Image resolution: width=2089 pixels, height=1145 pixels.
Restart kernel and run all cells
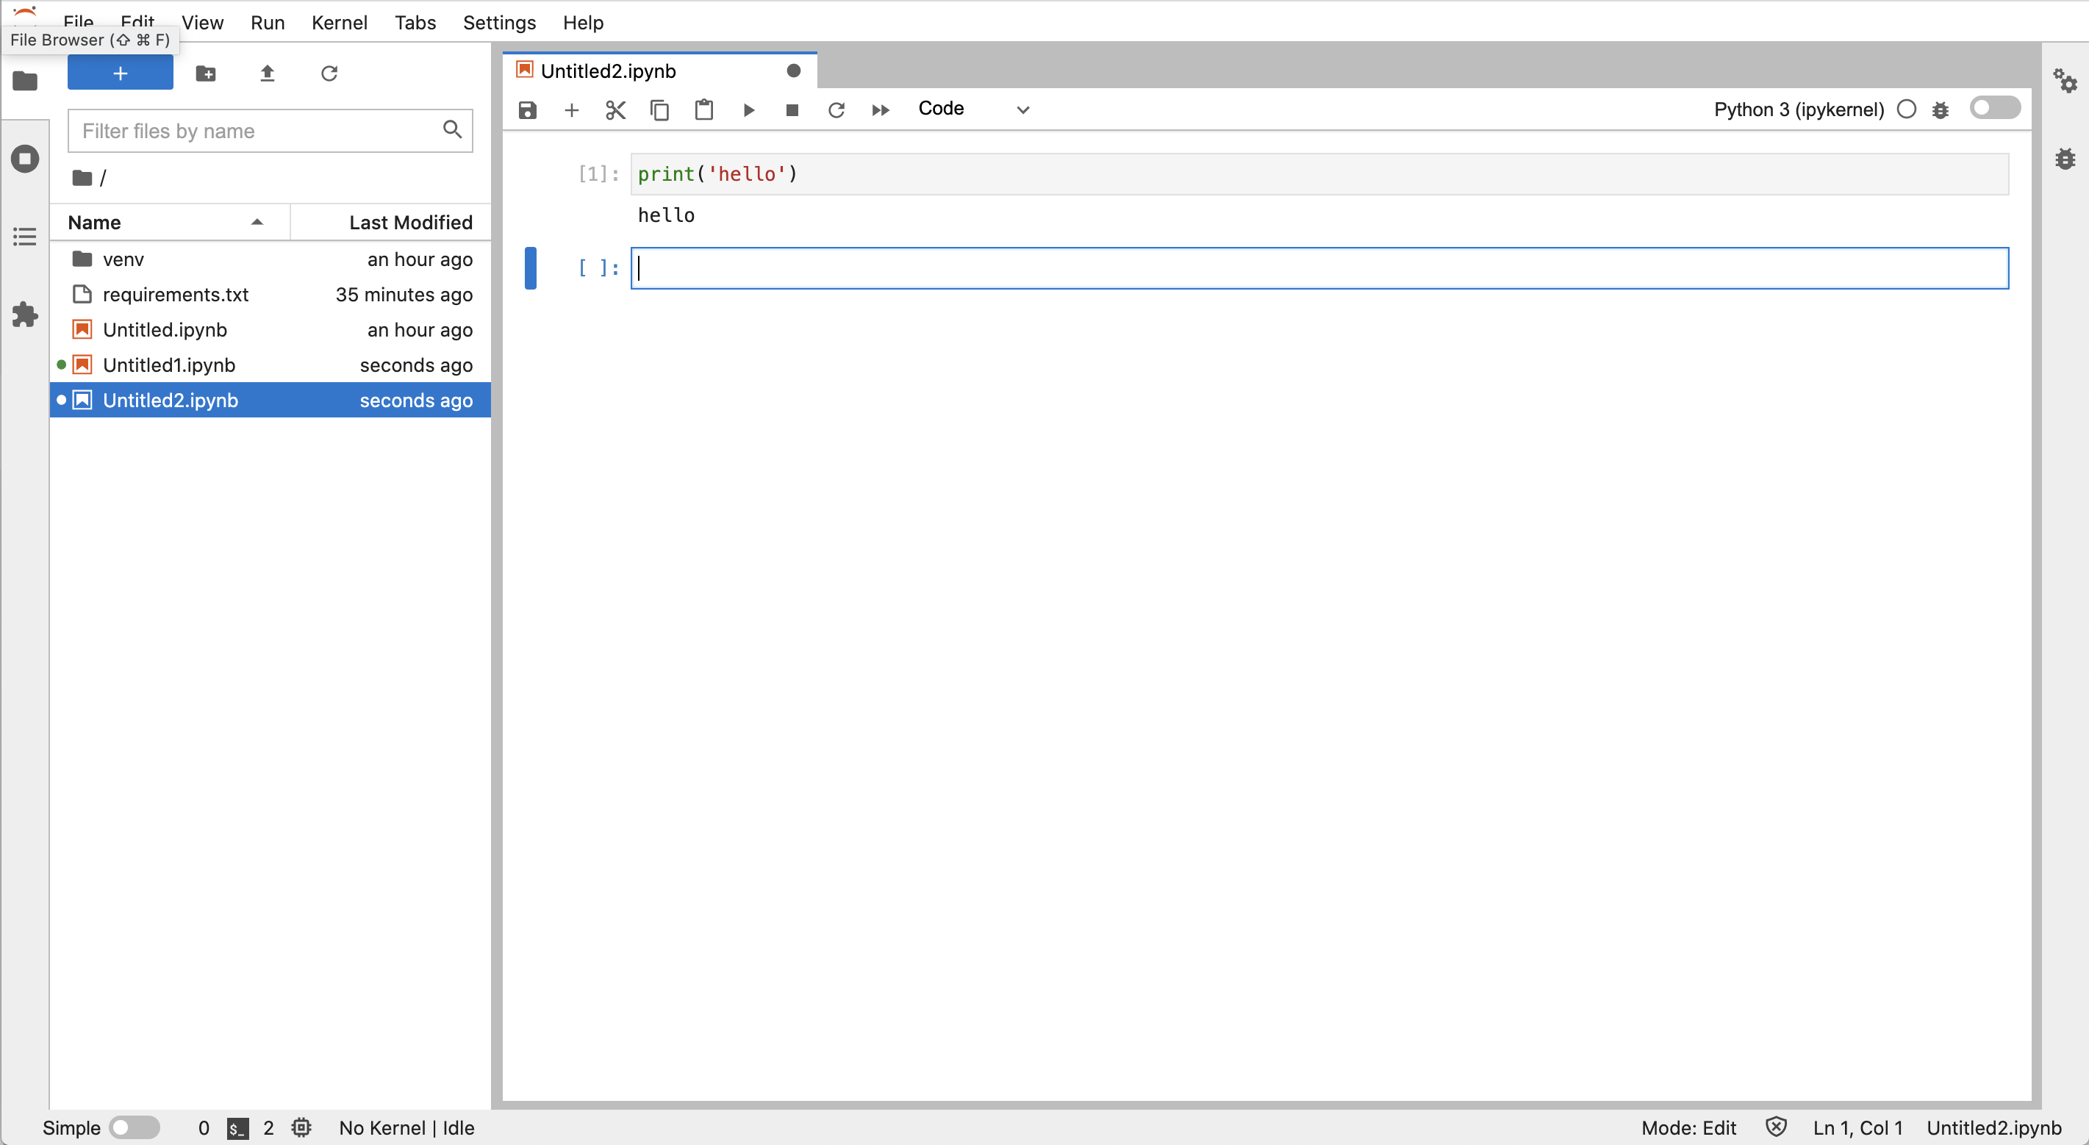[x=881, y=110]
